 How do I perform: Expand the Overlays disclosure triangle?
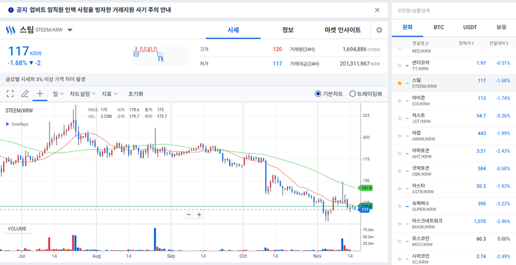click(8, 124)
